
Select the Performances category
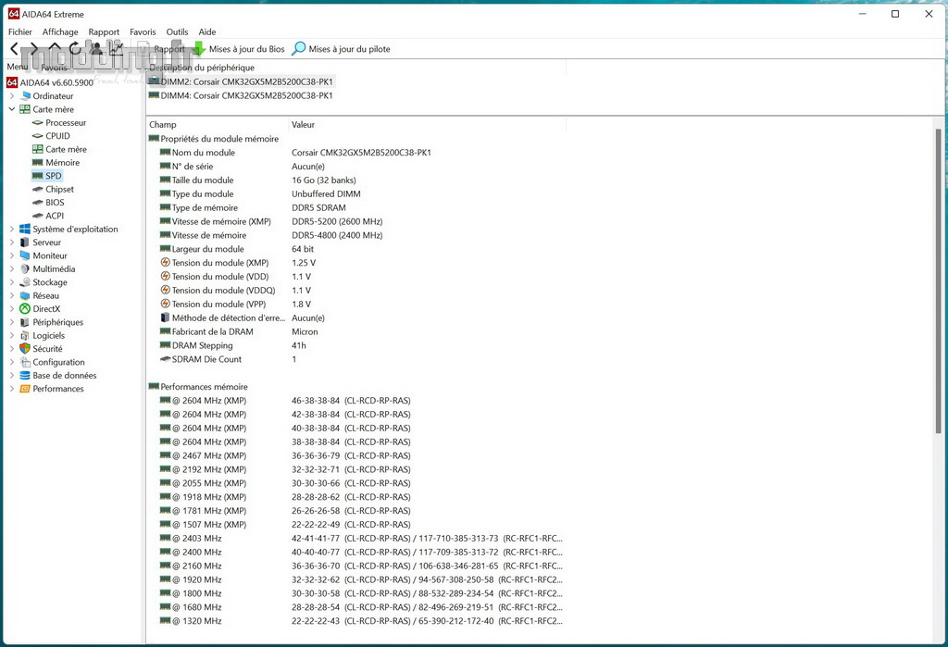[52, 389]
